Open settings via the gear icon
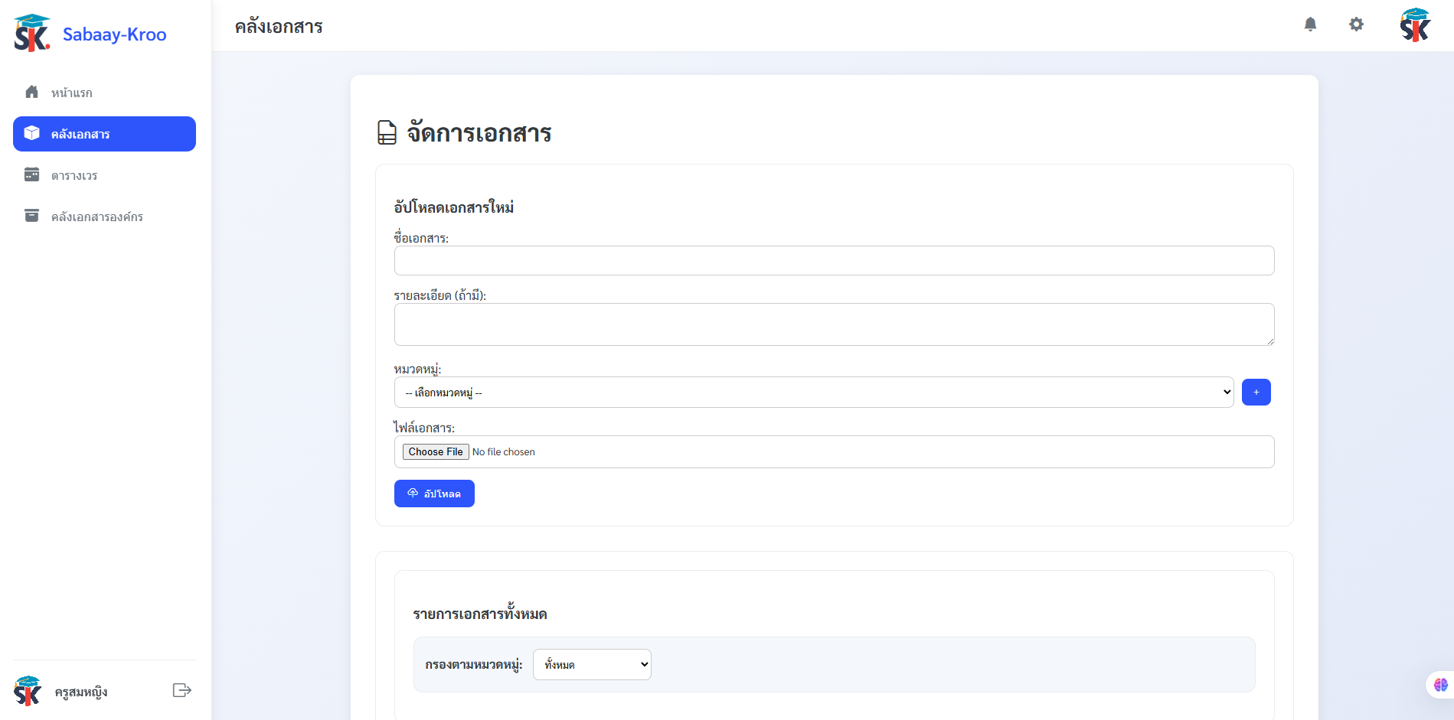The width and height of the screenshot is (1454, 720). [1356, 24]
